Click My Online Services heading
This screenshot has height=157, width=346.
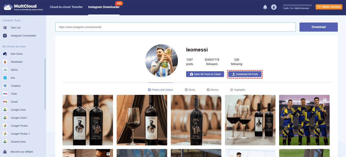point(14,46)
